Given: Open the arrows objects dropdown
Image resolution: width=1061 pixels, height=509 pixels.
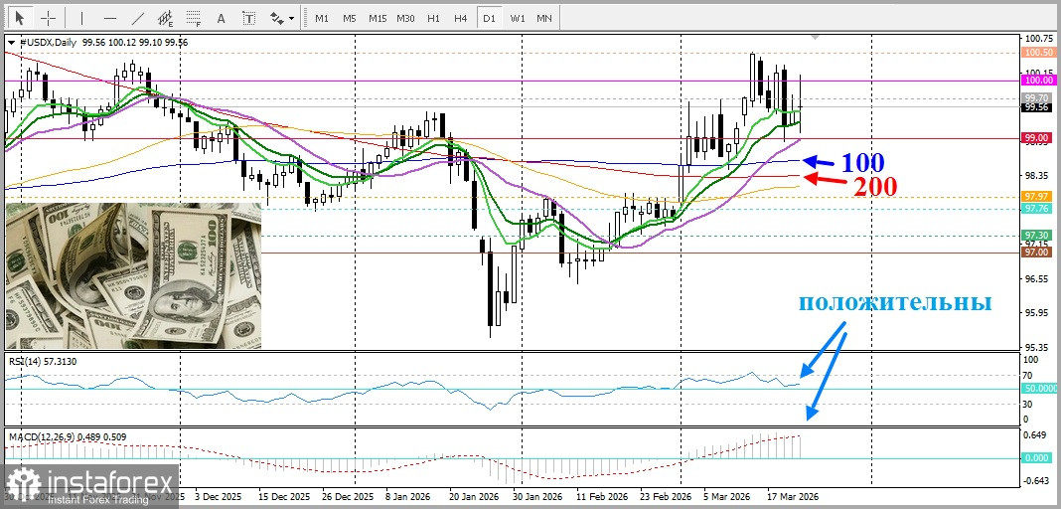Looking at the screenshot, I should [282, 18].
